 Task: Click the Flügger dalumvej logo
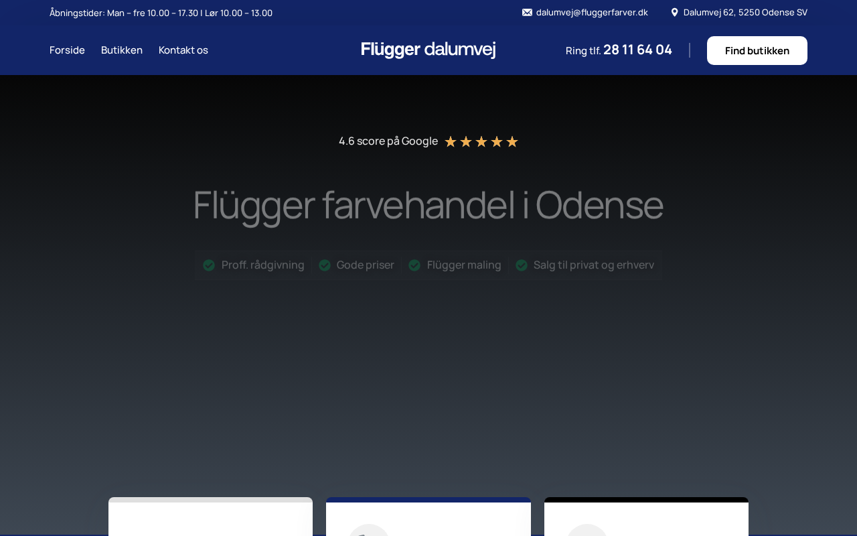pos(428,50)
